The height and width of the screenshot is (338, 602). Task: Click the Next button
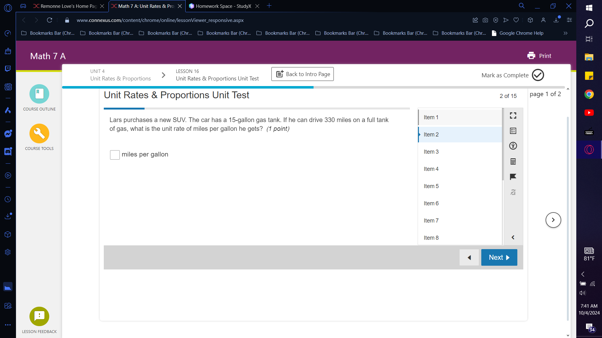(499, 258)
